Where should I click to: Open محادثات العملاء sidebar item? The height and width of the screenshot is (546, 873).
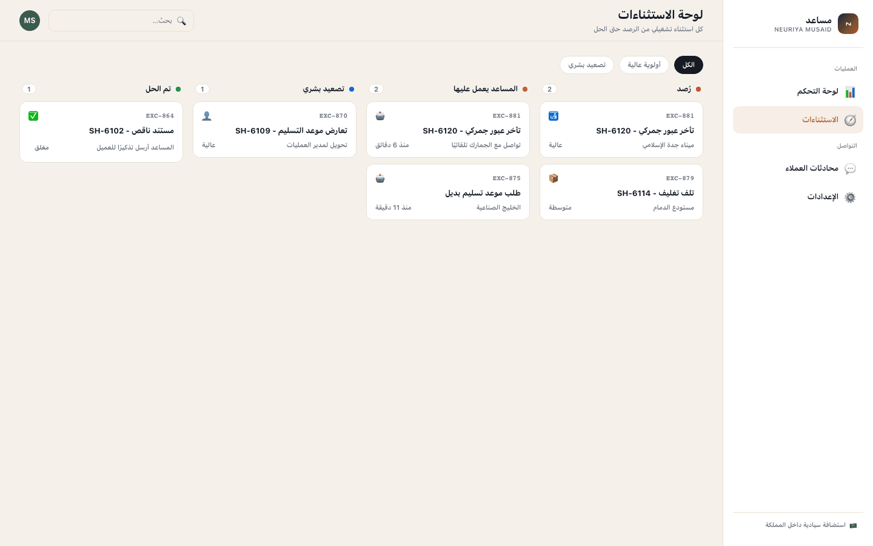point(798,169)
